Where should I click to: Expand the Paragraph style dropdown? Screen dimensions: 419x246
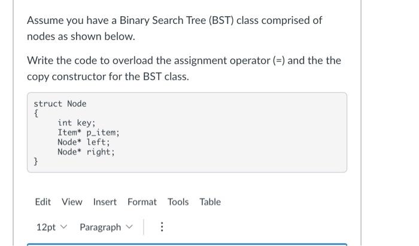coord(106,227)
